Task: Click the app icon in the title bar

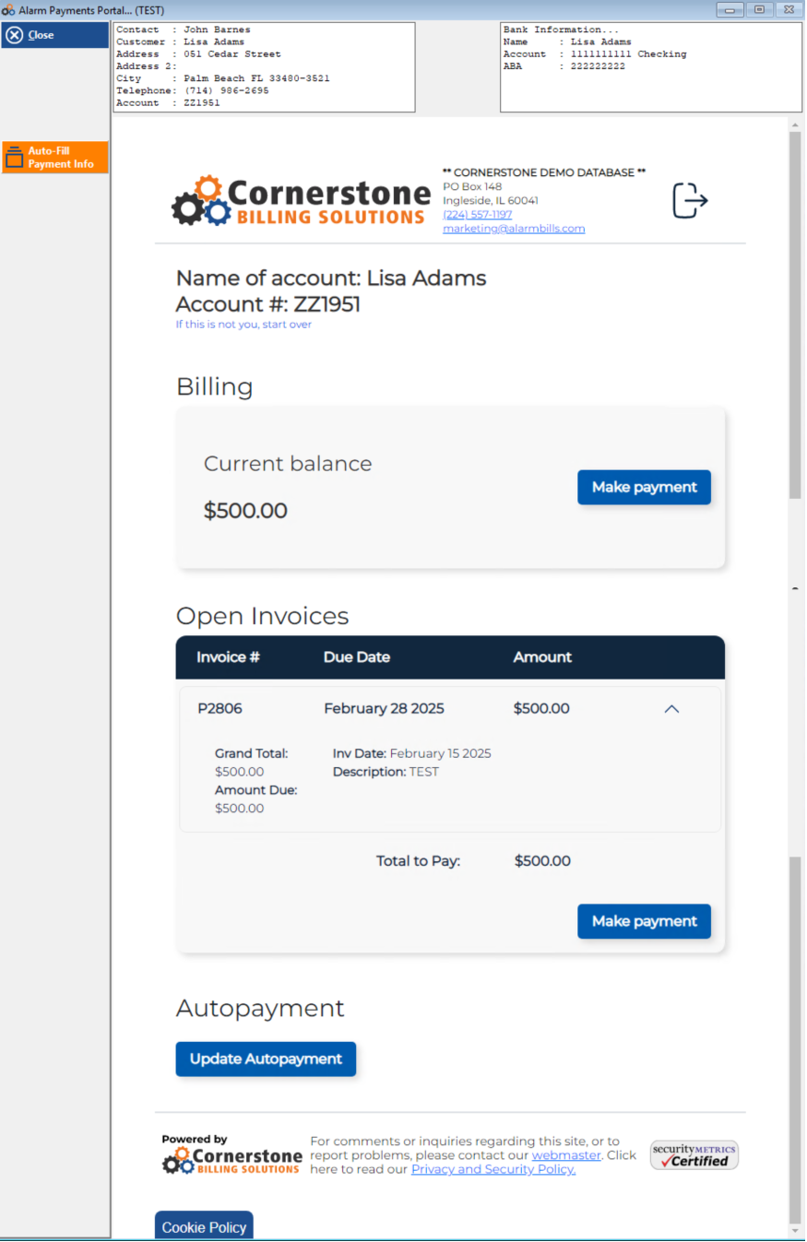Action: pyautogui.click(x=8, y=9)
